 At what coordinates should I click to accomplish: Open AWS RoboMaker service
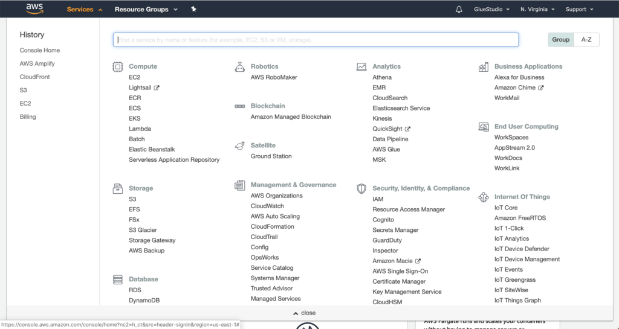pos(274,77)
